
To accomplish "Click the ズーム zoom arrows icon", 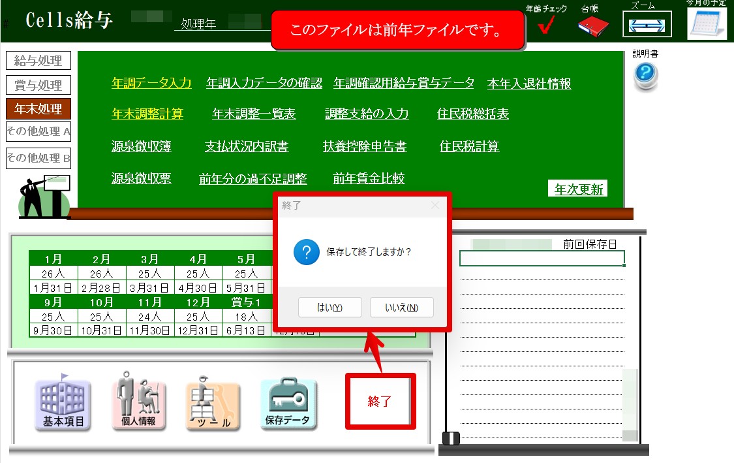I will point(647,24).
